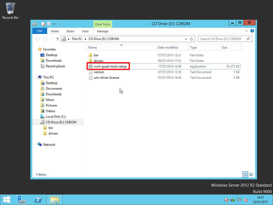The image size is (273, 205).
Task: Click This PC in address breadcrumb
Action: click(x=77, y=39)
